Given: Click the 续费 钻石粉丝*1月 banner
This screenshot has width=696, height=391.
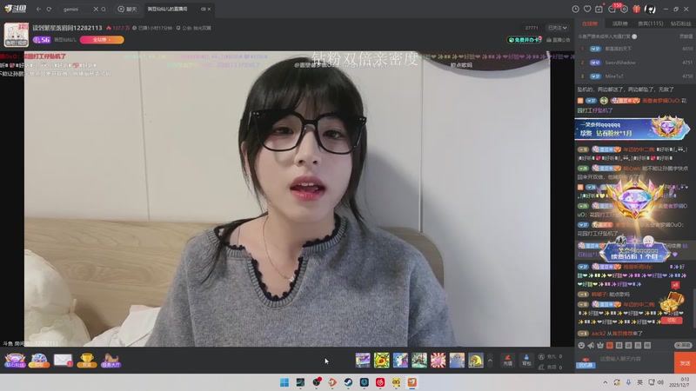Looking at the screenshot, I should tap(632, 129).
